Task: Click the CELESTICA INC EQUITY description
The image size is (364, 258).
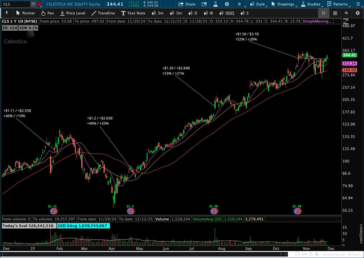Action: [x=73, y=4]
